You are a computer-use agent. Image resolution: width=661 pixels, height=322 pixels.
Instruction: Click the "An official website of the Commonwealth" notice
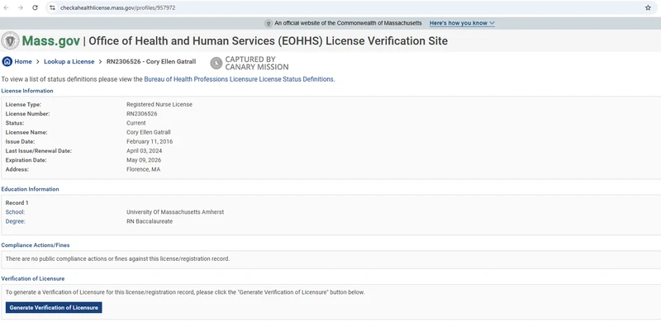tap(348, 23)
